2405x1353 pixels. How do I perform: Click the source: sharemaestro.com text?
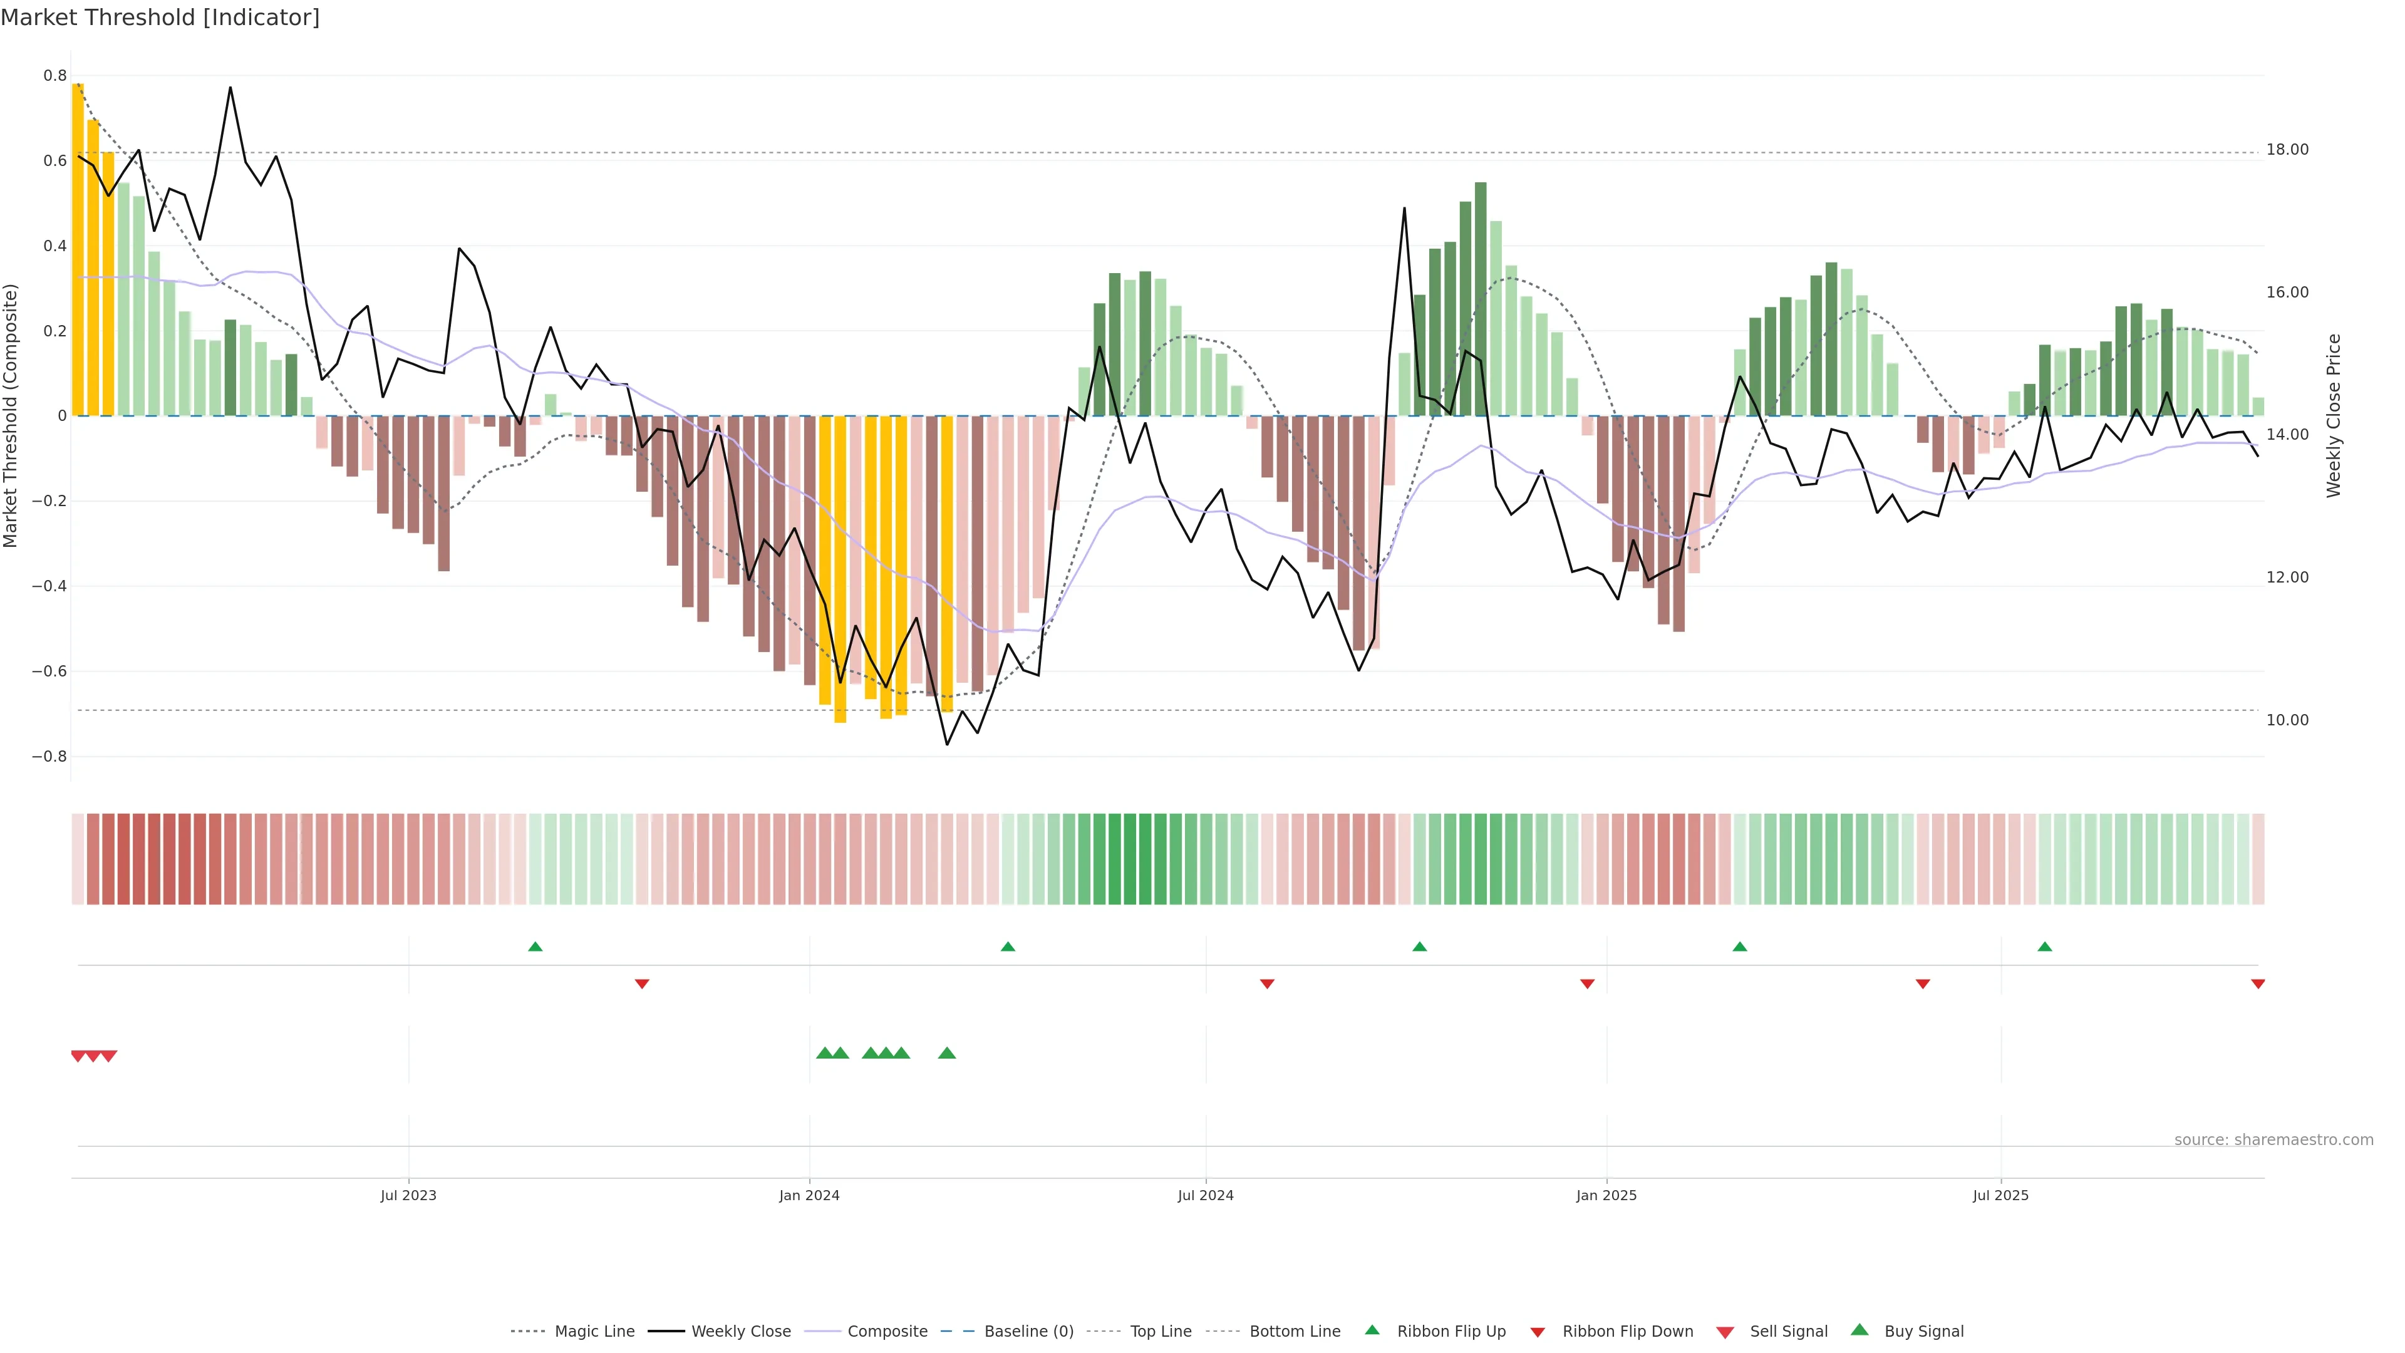point(2273,1140)
